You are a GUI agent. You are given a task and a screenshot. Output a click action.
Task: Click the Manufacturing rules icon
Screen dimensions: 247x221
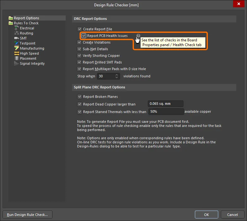pyautogui.click(x=16, y=48)
